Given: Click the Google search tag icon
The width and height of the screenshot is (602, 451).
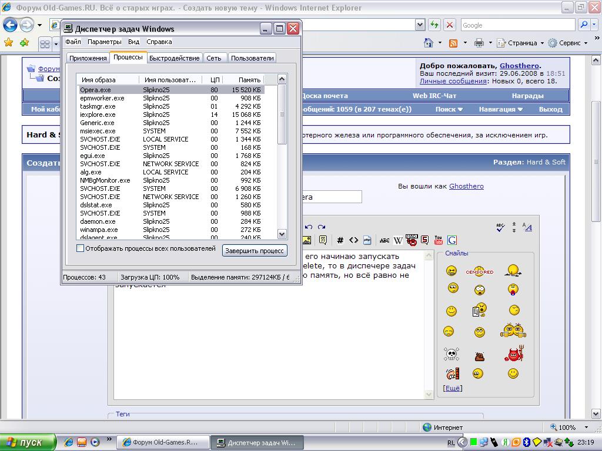Looking at the screenshot, I should (x=452, y=240).
